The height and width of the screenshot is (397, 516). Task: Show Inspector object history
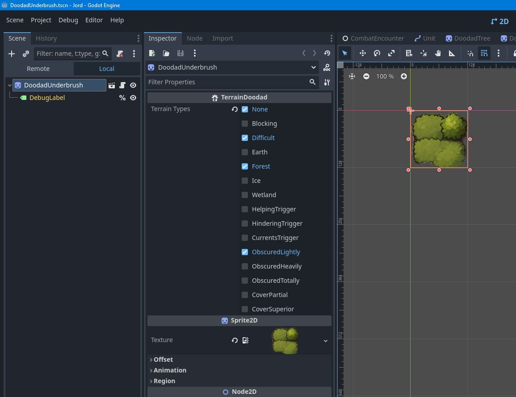click(x=327, y=53)
